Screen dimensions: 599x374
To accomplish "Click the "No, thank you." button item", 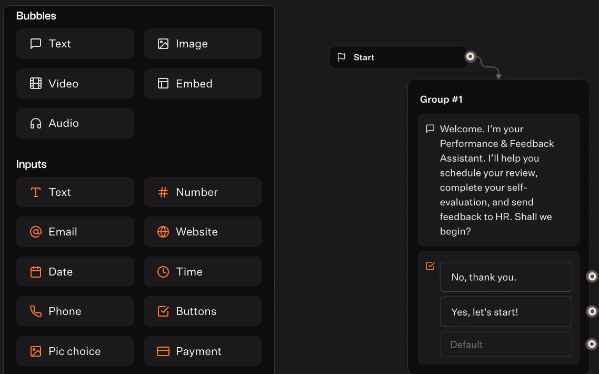I will (505, 277).
